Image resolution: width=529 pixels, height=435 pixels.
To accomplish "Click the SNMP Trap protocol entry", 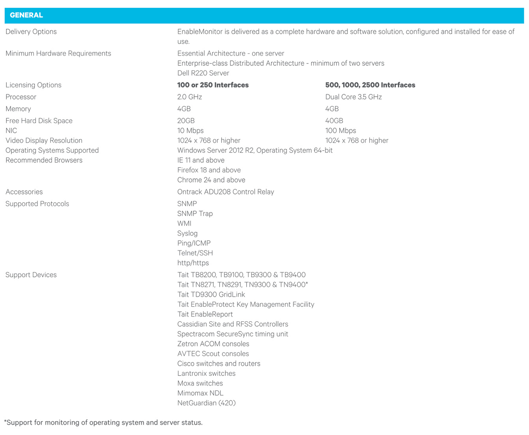I will [195, 213].
